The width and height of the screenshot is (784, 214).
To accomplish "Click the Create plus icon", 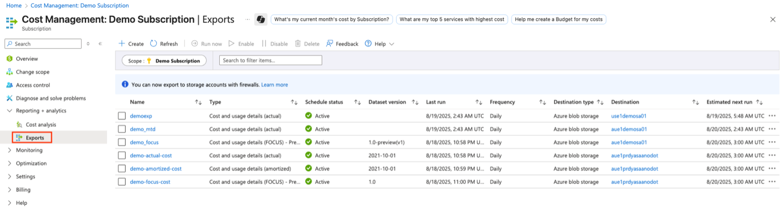I will coord(121,44).
